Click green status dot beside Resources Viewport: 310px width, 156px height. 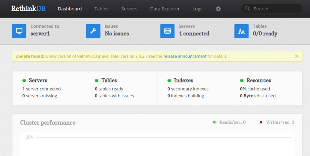pyautogui.click(x=242, y=80)
